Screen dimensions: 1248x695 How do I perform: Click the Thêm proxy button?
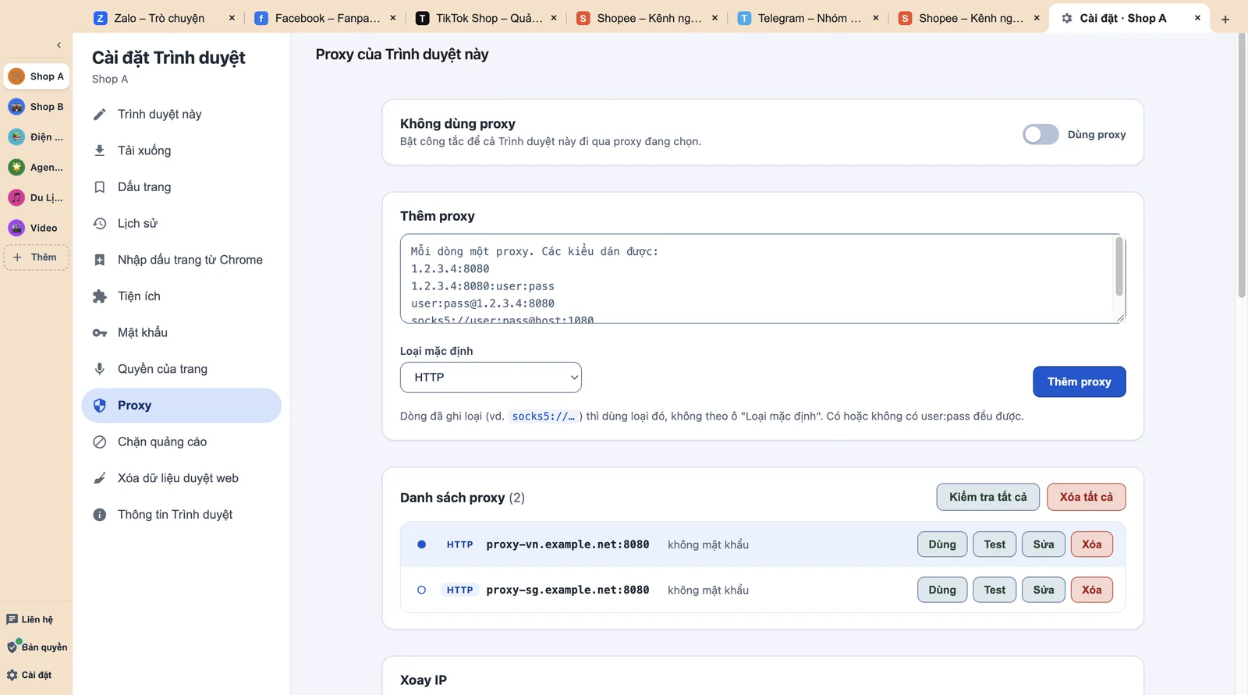(x=1080, y=381)
